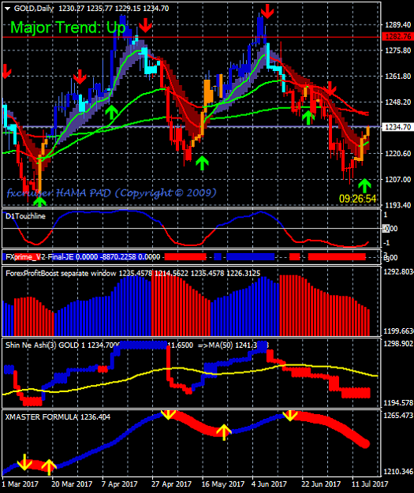
Task: Click the XMASTER FORMULA indicator label
Action: click(42, 417)
